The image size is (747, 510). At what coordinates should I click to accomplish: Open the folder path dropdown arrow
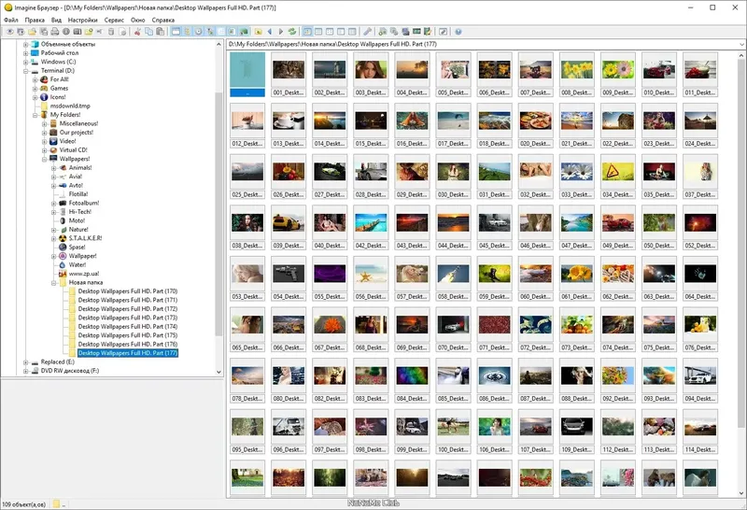coord(741,44)
